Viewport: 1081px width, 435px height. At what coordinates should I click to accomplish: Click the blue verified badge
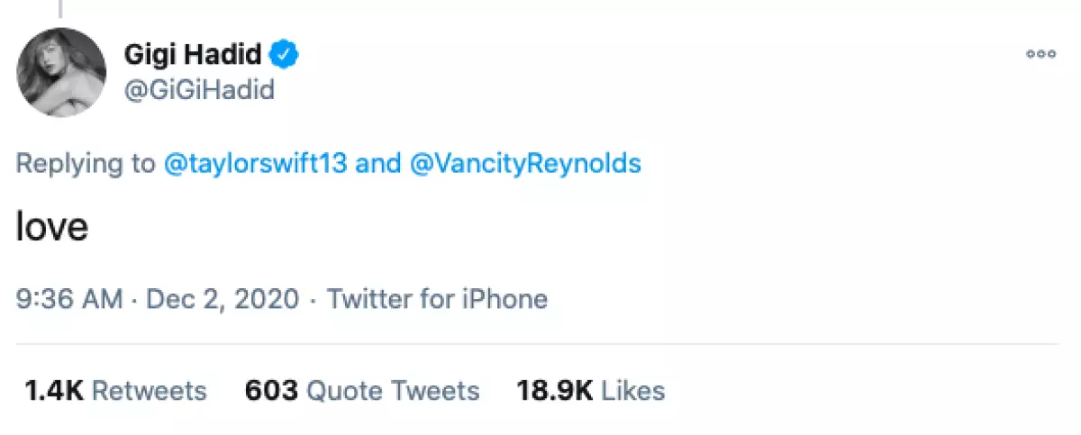point(286,55)
